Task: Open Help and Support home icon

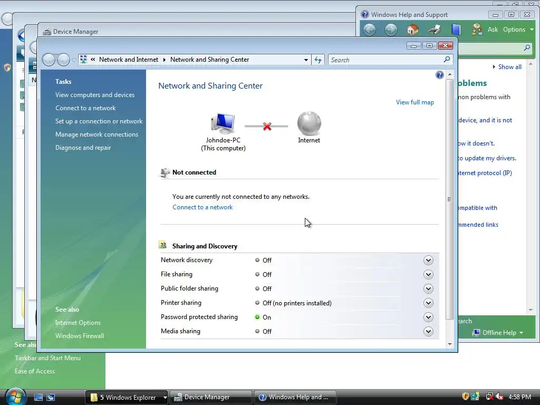Action: click(x=412, y=30)
